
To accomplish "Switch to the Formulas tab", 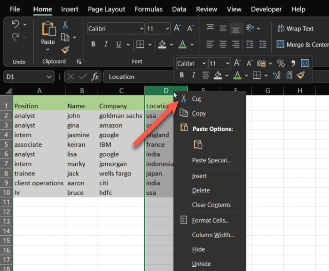I will point(149,9).
